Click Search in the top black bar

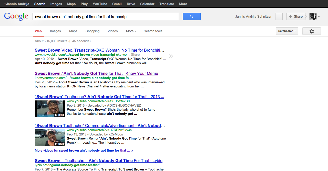tap(40, 4)
